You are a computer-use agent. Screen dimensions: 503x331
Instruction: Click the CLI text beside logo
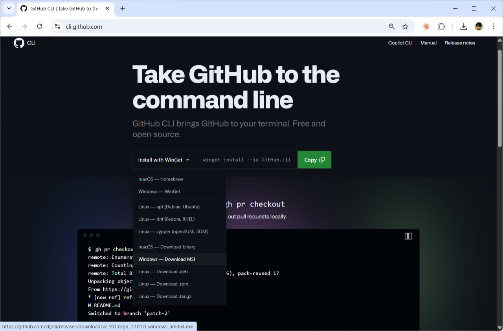[x=31, y=43]
